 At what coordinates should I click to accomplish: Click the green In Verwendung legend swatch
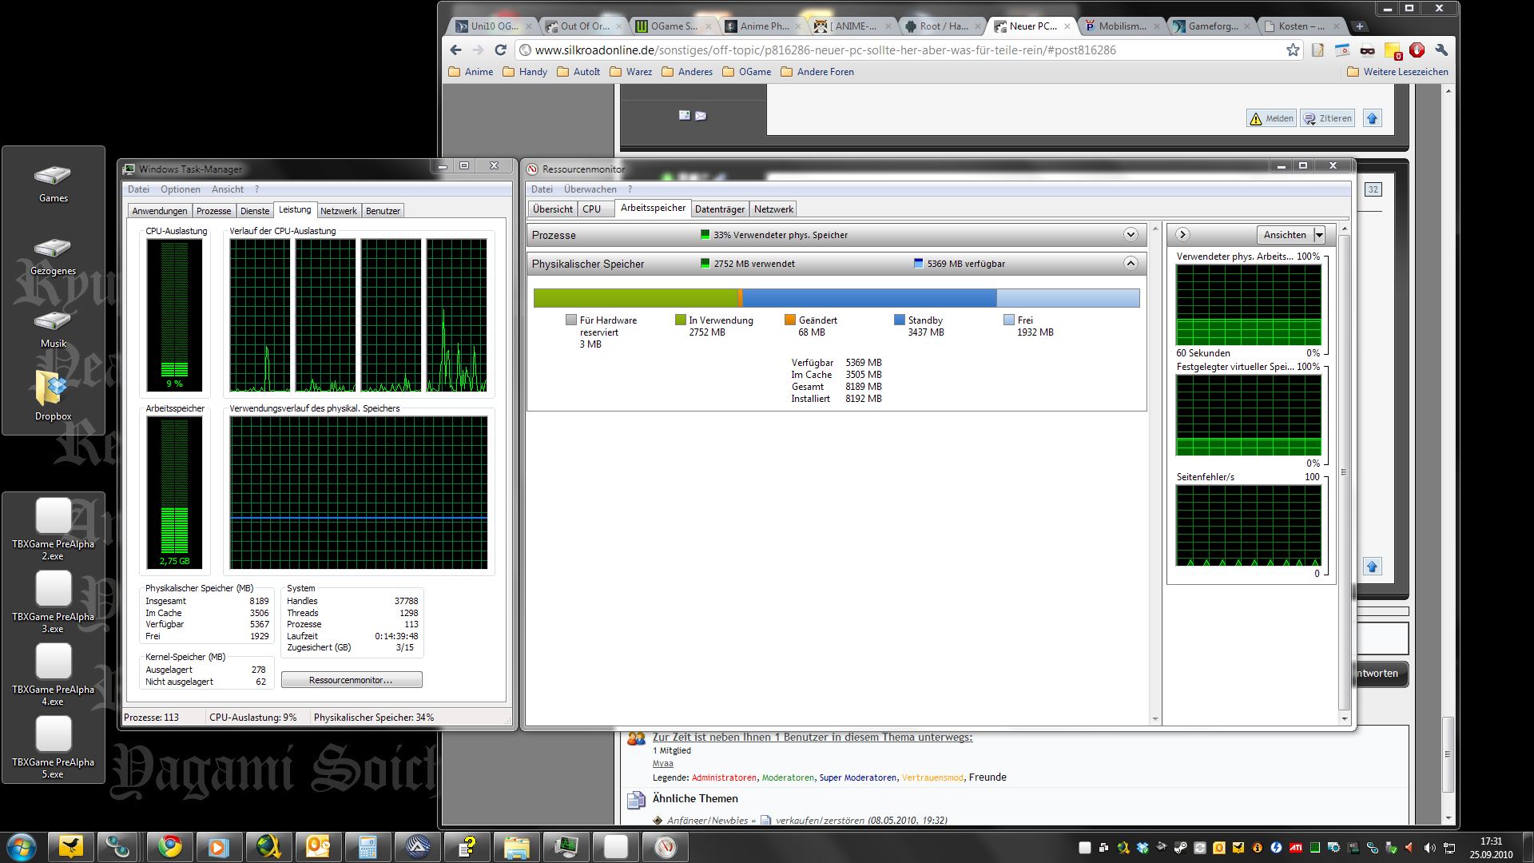pos(680,320)
